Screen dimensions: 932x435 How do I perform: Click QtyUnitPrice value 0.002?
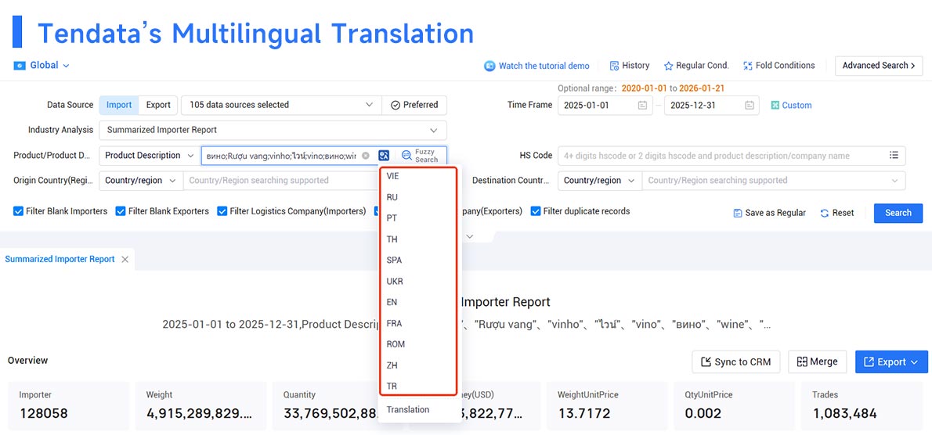(x=703, y=413)
